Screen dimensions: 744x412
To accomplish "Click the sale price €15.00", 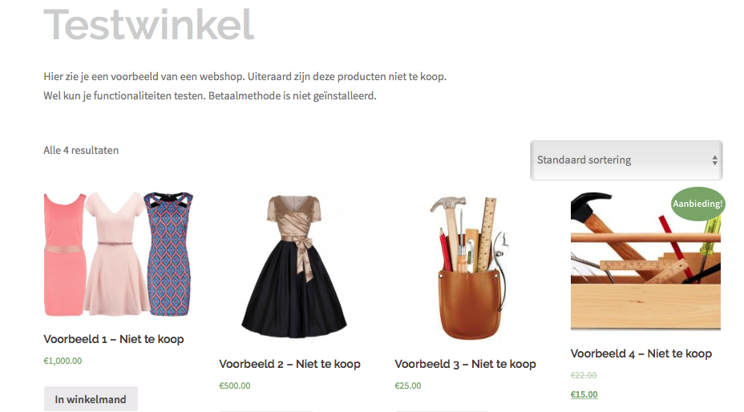I will click(x=584, y=394).
